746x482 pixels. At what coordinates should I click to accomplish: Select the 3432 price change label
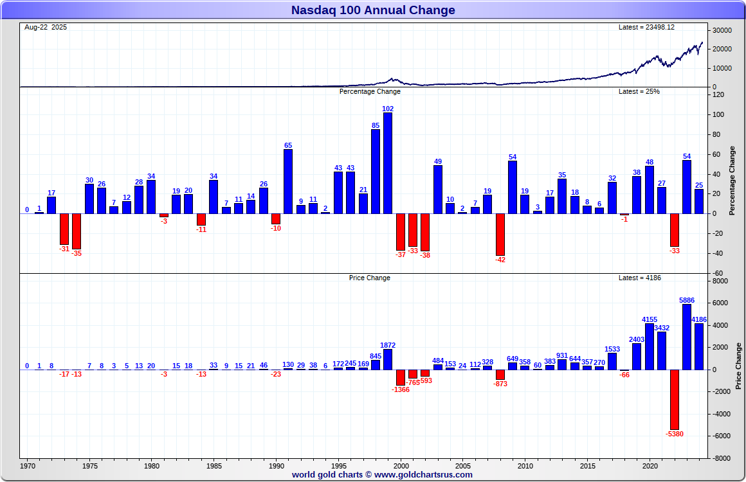click(662, 328)
